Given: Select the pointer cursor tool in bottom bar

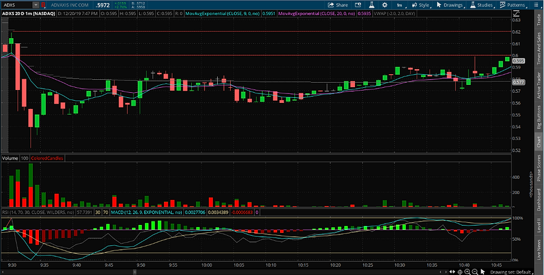Looking at the screenshot, I should pyautogui.click(x=482, y=272).
